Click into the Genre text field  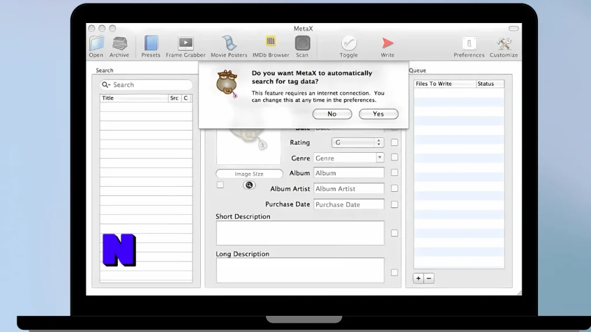tap(345, 158)
